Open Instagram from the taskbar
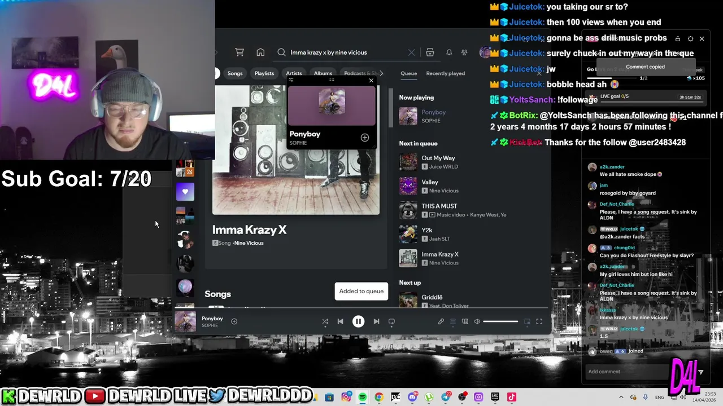Screen dimensions: 723x406 (346, 397)
